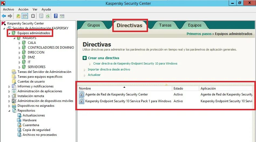The height and width of the screenshot is (142, 256).
Task: Click the Tareas para equipos específicos icon
Action: 14,77
